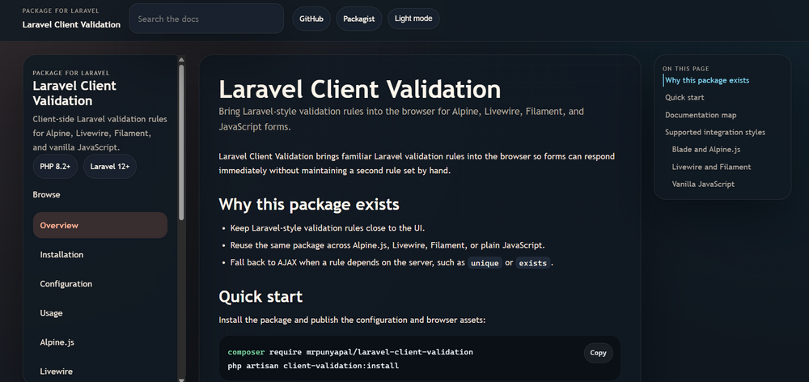Open the Packagist link button
809x382 pixels.
pos(358,19)
